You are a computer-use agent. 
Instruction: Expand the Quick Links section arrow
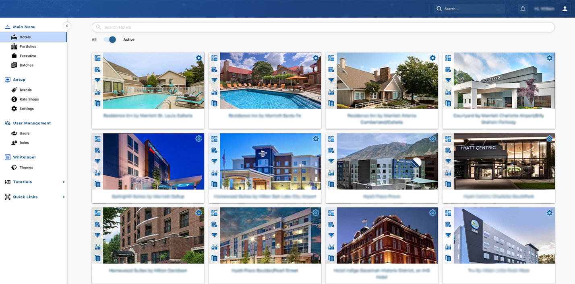(x=64, y=197)
